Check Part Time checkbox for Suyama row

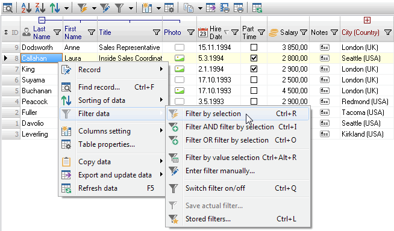pyautogui.click(x=254, y=80)
